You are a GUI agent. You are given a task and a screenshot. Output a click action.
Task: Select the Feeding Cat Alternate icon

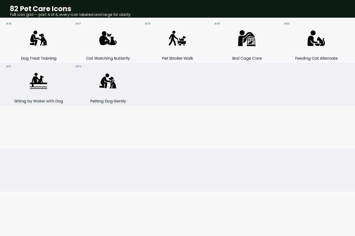coord(316,38)
